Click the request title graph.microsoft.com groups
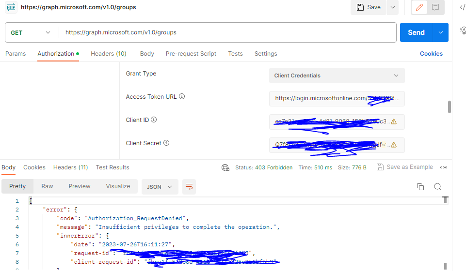The height and width of the screenshot is (271, 466). (x=79, y=7)
